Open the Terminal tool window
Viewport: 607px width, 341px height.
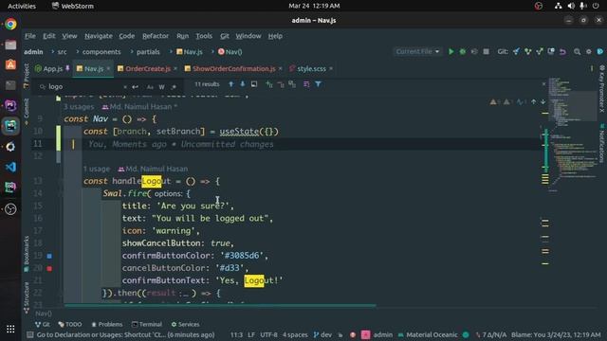(147, 324)
